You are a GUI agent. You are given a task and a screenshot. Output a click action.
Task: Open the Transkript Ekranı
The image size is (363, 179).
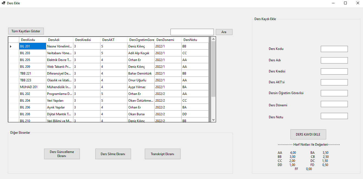pos(162,154)
